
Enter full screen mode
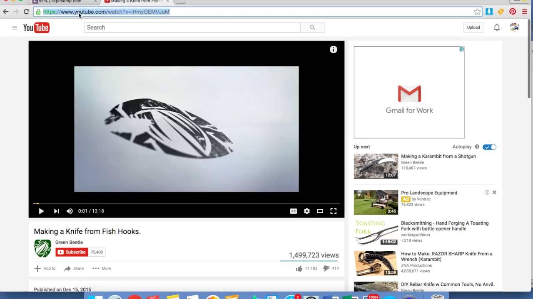[x=334, y=211]
